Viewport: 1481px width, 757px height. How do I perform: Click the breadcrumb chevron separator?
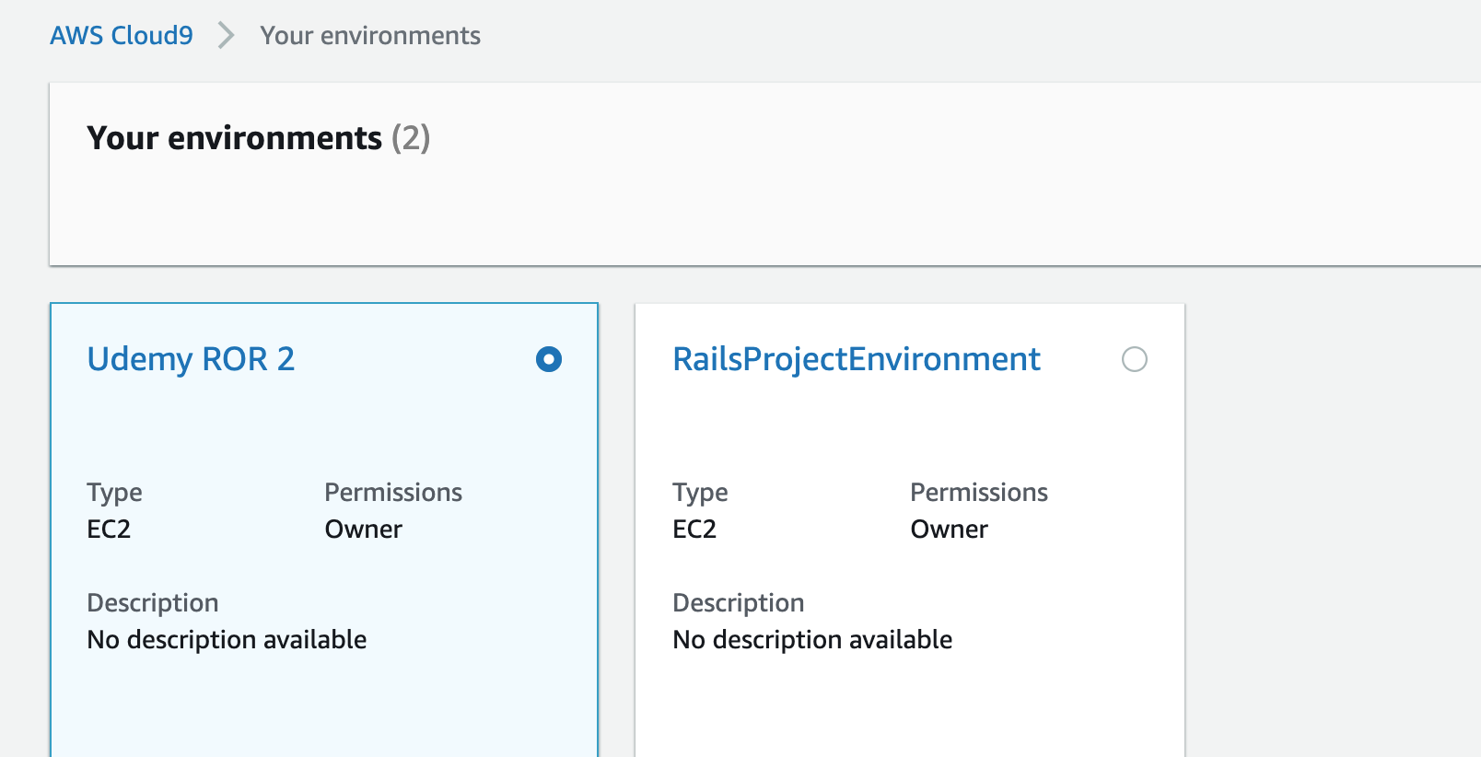pyautogui.click(x=226, y=36)
